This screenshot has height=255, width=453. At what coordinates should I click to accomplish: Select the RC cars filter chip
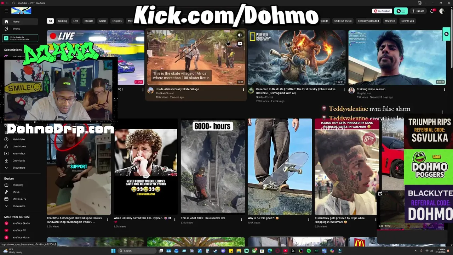[89, 21]
